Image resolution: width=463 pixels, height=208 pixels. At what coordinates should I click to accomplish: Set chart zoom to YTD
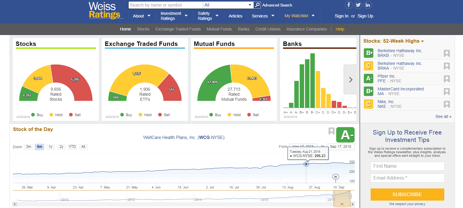72,147
